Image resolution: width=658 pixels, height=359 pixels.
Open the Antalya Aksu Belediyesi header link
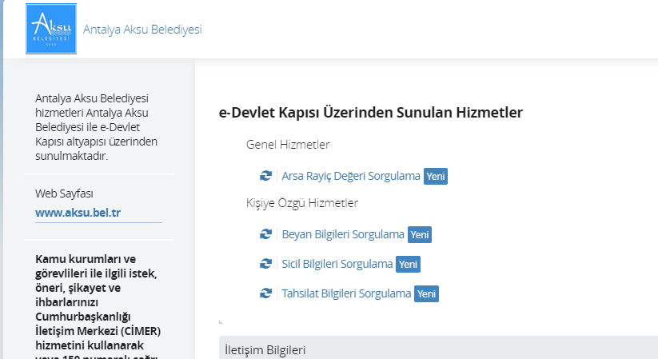[x=142, y=30]
